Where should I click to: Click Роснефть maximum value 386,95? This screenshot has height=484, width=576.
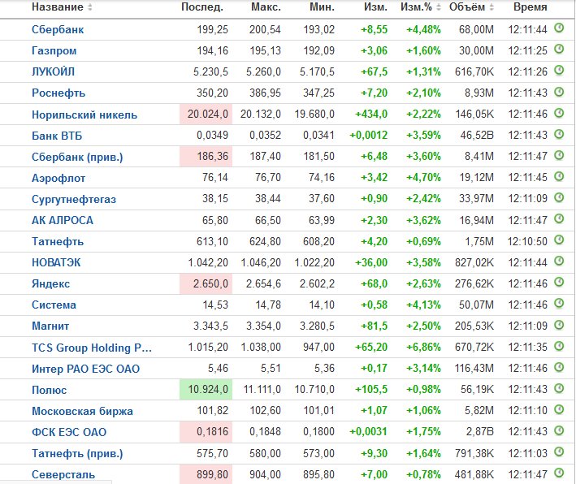pos(265,93)
